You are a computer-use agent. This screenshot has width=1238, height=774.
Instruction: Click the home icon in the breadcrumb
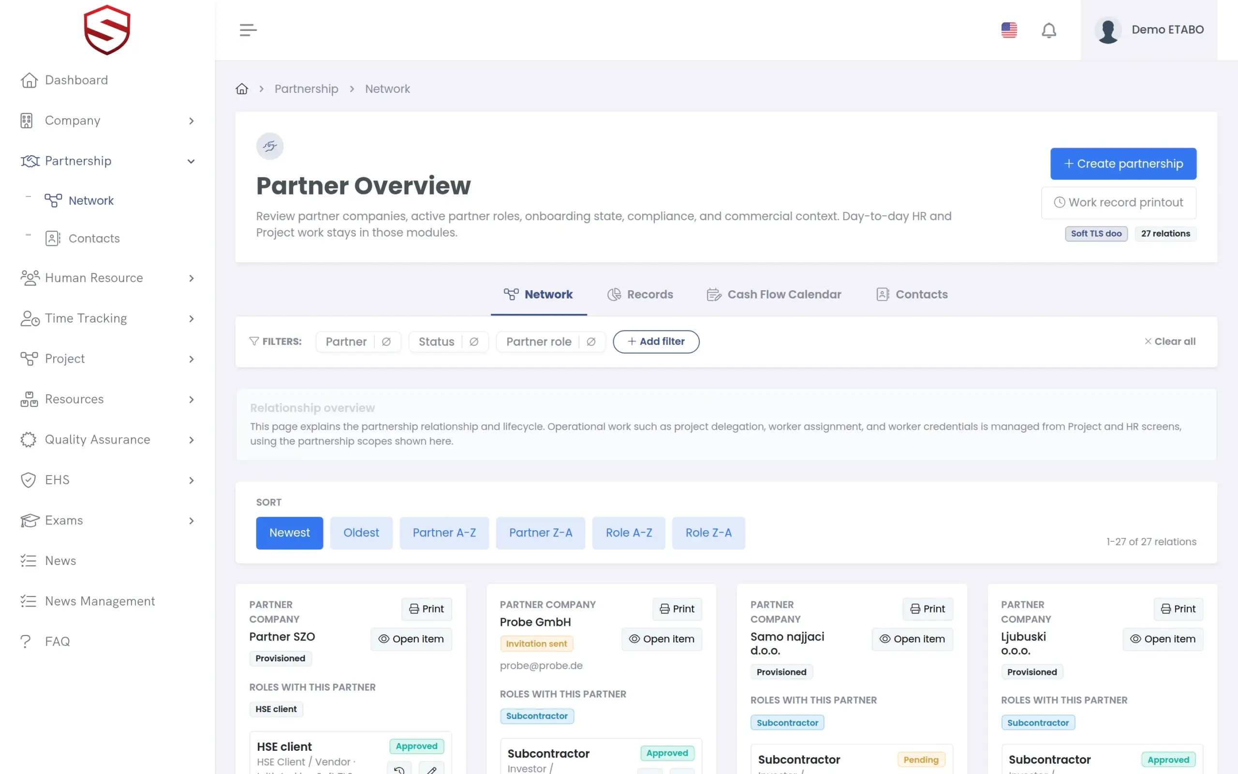(242, 89)
